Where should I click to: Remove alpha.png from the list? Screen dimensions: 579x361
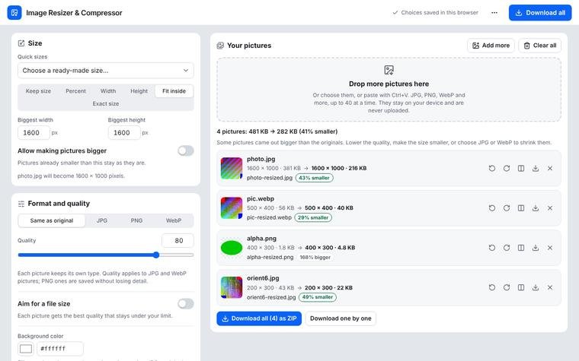click(550, 248)
